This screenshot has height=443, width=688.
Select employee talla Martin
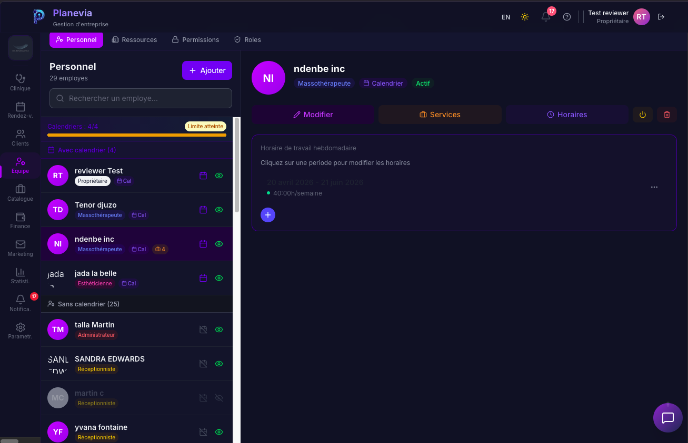[137, 329]
